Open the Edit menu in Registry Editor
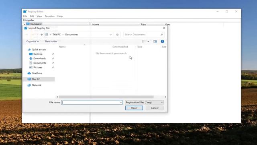The height and width of the screenshot is (145, 257). coord(32,16)
